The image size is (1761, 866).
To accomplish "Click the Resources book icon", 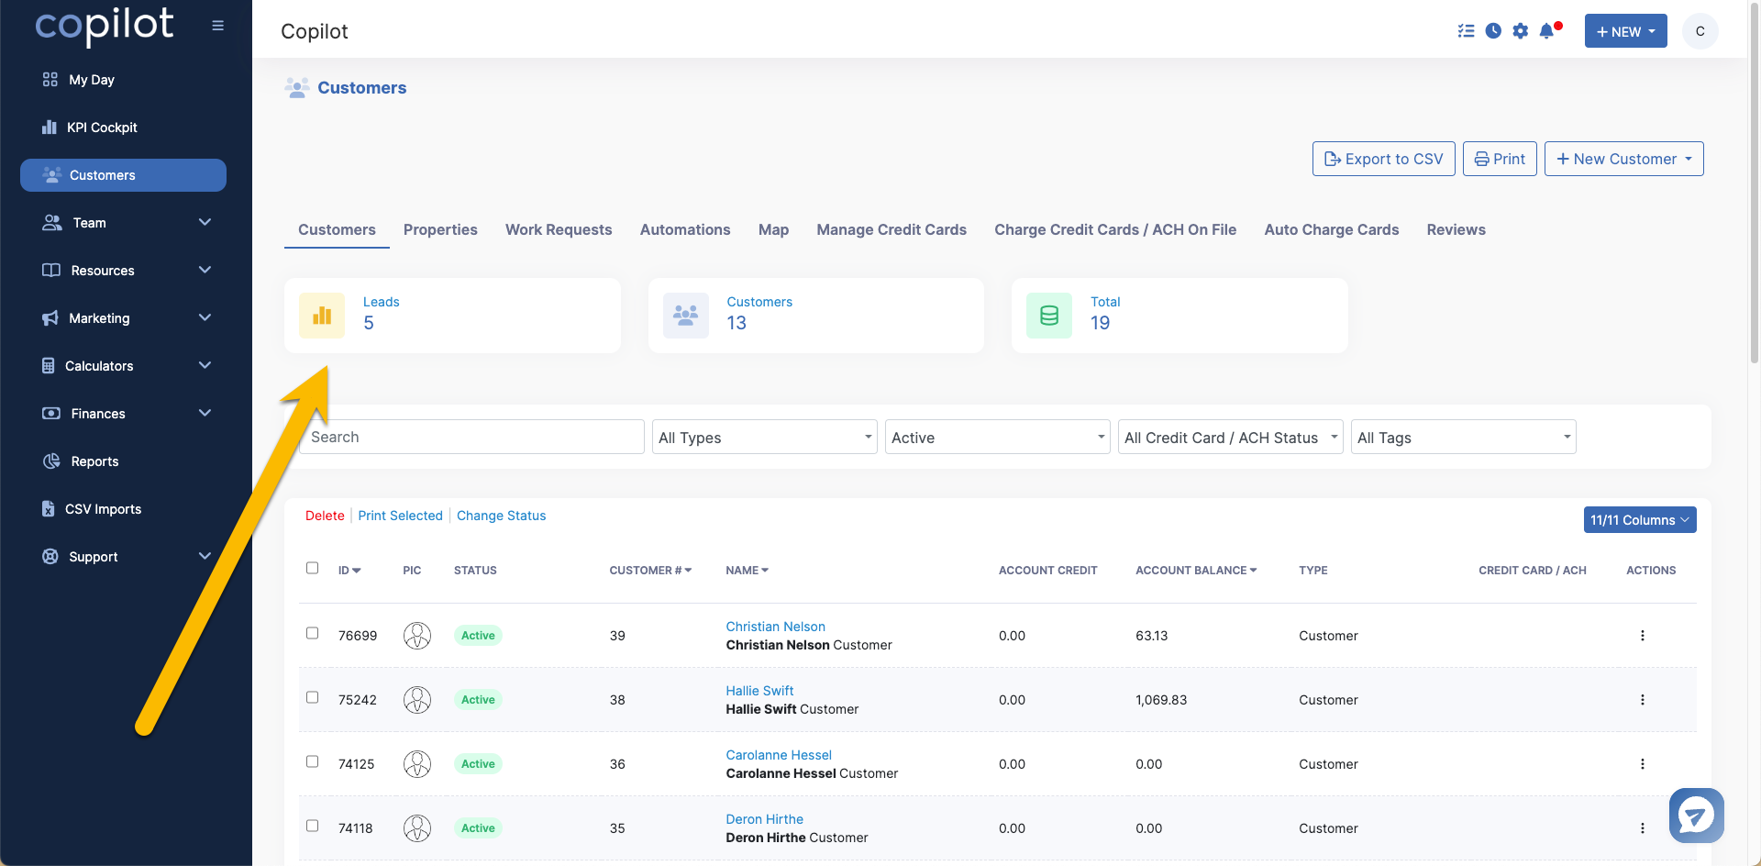I will point(51,271).
